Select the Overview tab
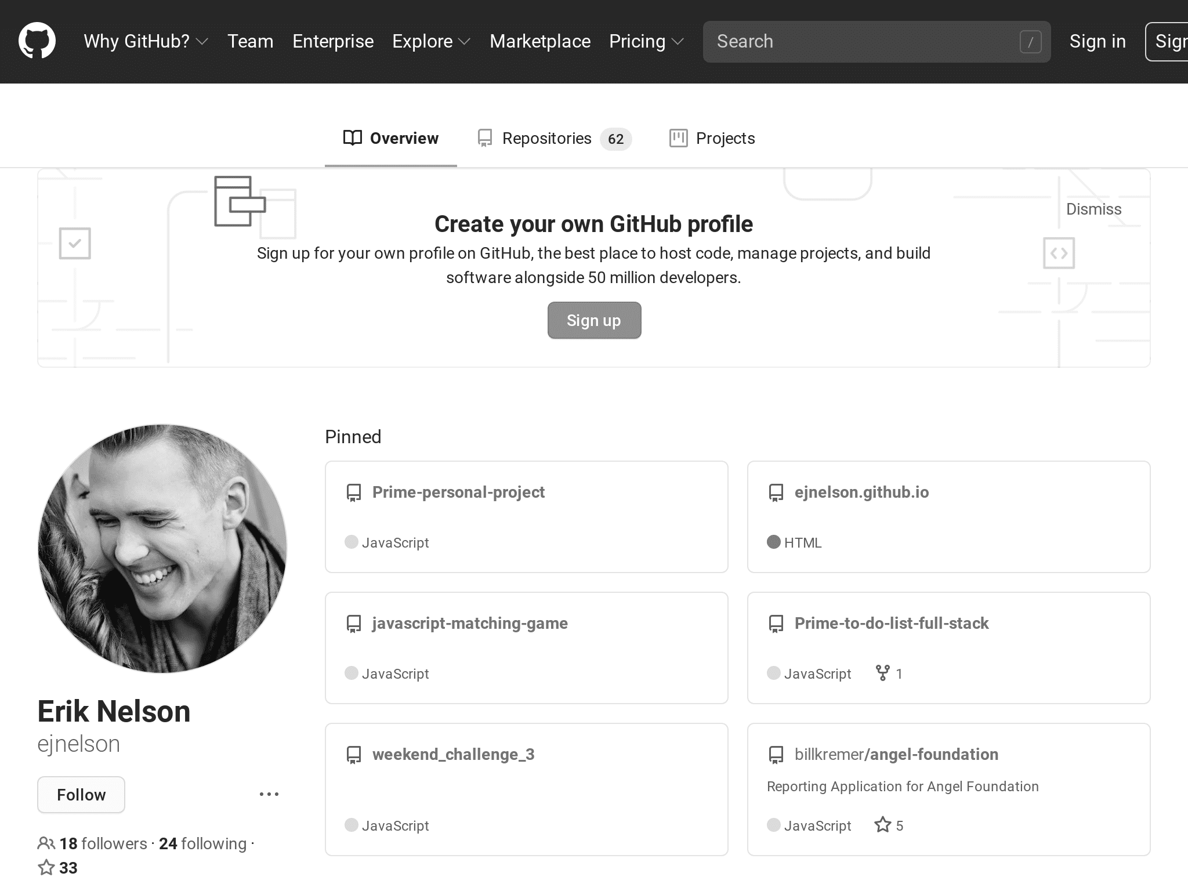Viewport: 1188px width, 891px height. [x=390, y=137]
